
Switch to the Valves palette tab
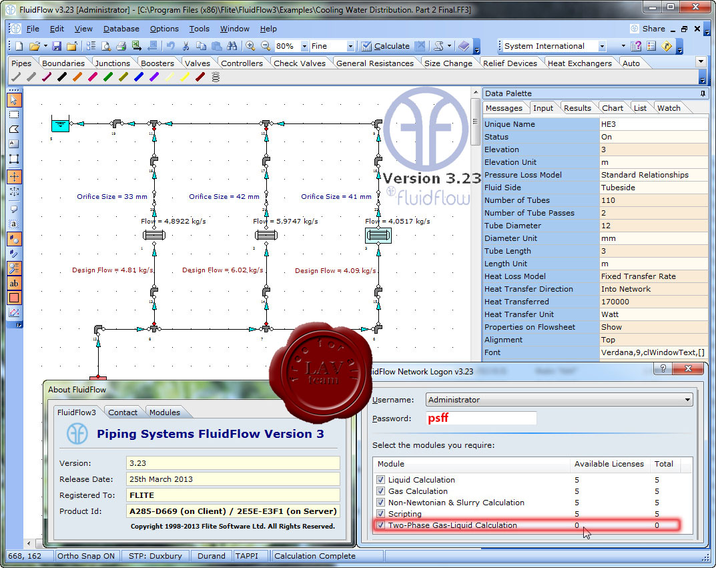198,63
